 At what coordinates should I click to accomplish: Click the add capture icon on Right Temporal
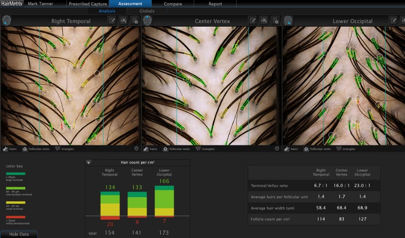pyautogui.click(x=135, y=20)
